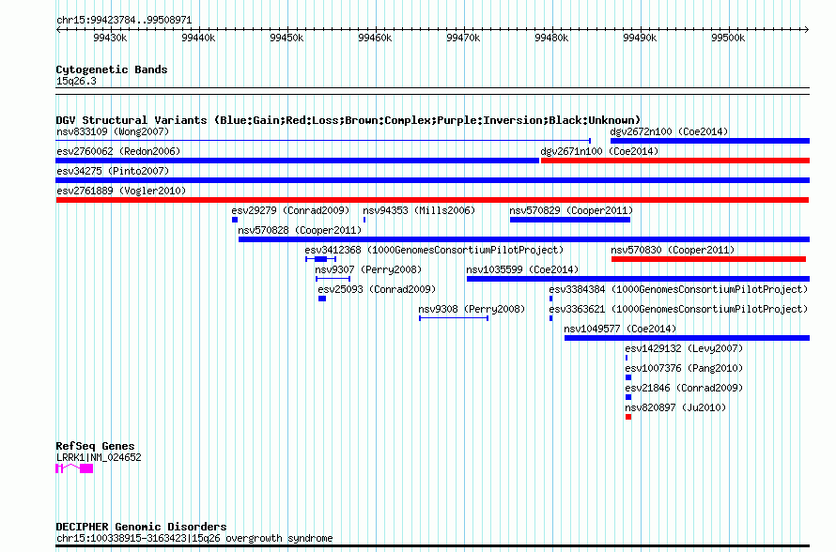Click the DECIPHER Genomic Disorders track title

pyautogui.click(x=141, y=527)
